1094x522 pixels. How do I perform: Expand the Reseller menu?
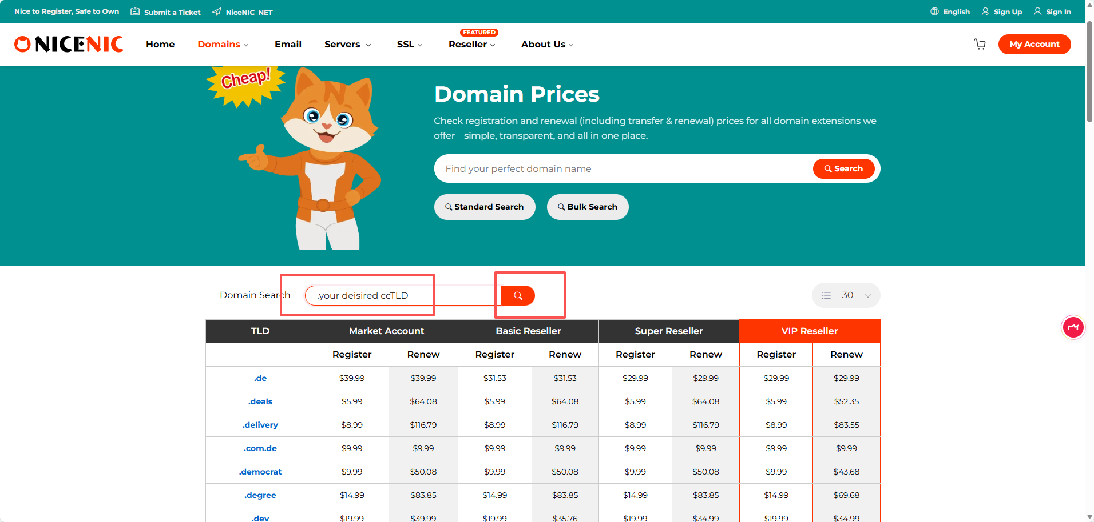[471, 44]
